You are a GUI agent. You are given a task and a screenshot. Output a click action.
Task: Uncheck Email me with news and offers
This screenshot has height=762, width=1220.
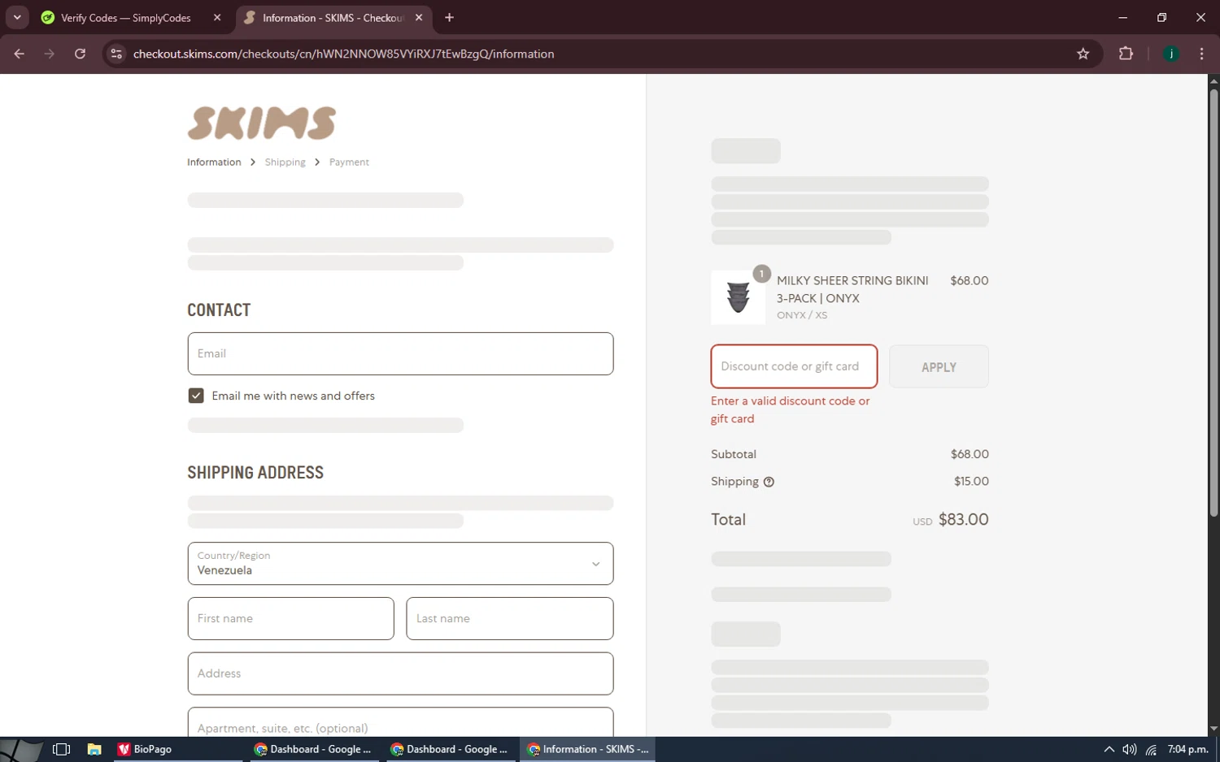(x=196, y=396)
